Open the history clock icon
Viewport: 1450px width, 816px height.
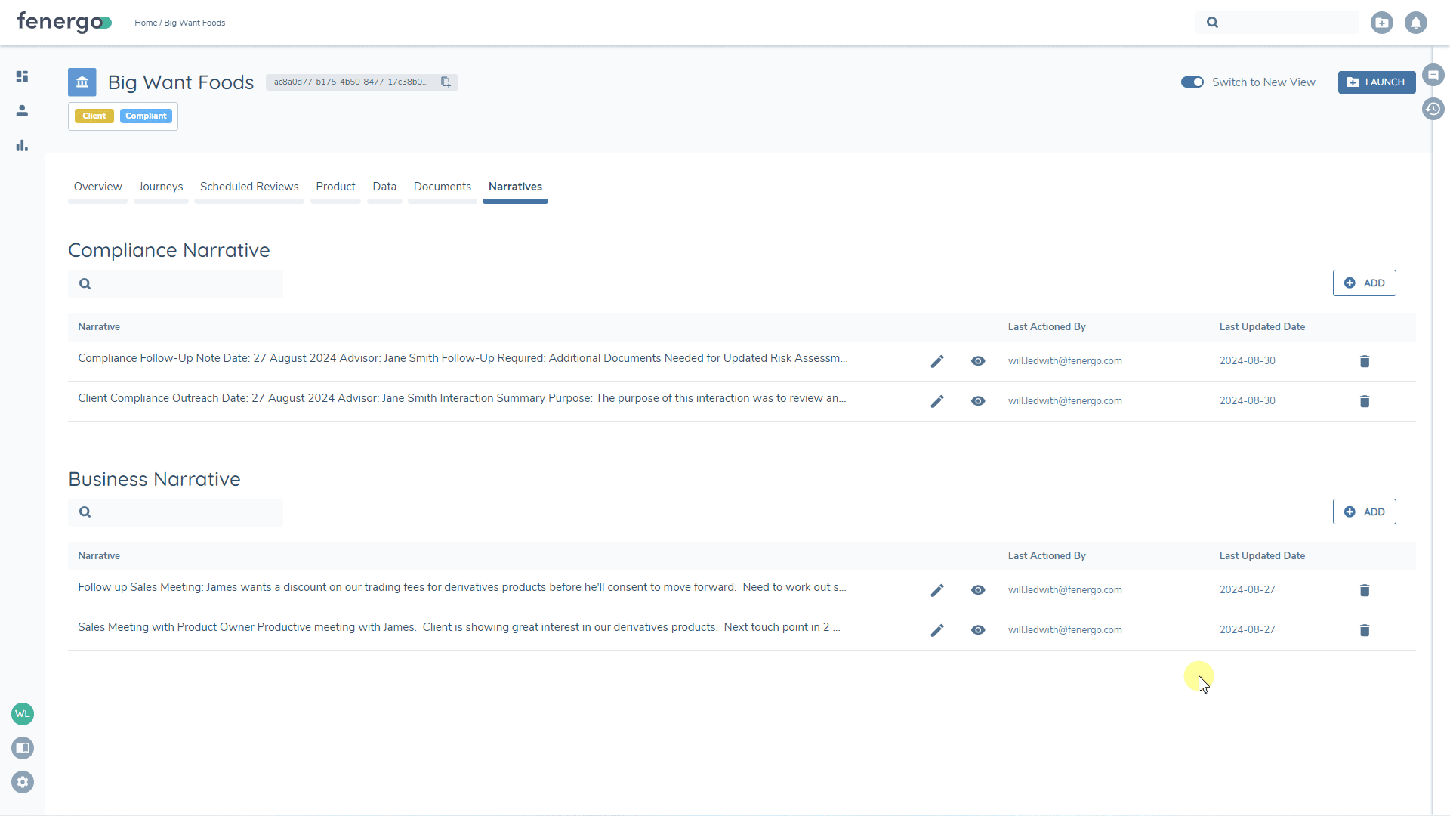tap(1433, 109)
